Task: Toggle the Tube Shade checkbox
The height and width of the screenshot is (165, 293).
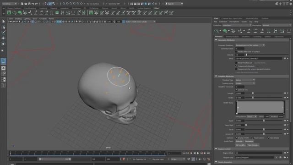Action: [268, 138]
